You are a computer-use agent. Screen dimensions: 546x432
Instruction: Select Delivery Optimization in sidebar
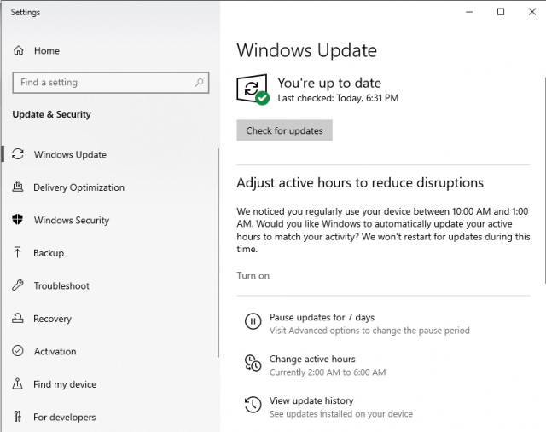[x=78, y=187]
